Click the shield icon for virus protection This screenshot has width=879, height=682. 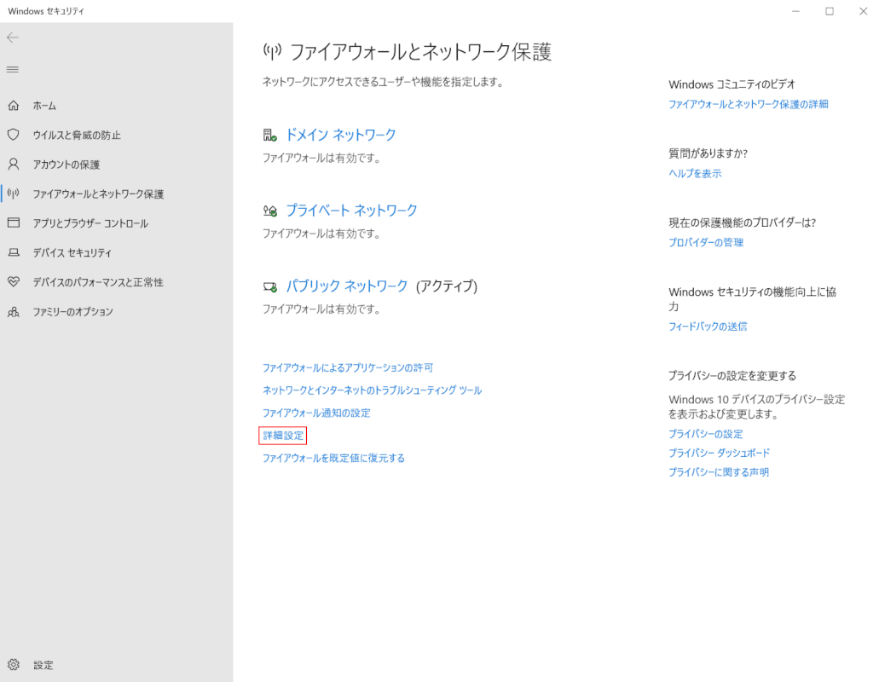click(14, 135)
